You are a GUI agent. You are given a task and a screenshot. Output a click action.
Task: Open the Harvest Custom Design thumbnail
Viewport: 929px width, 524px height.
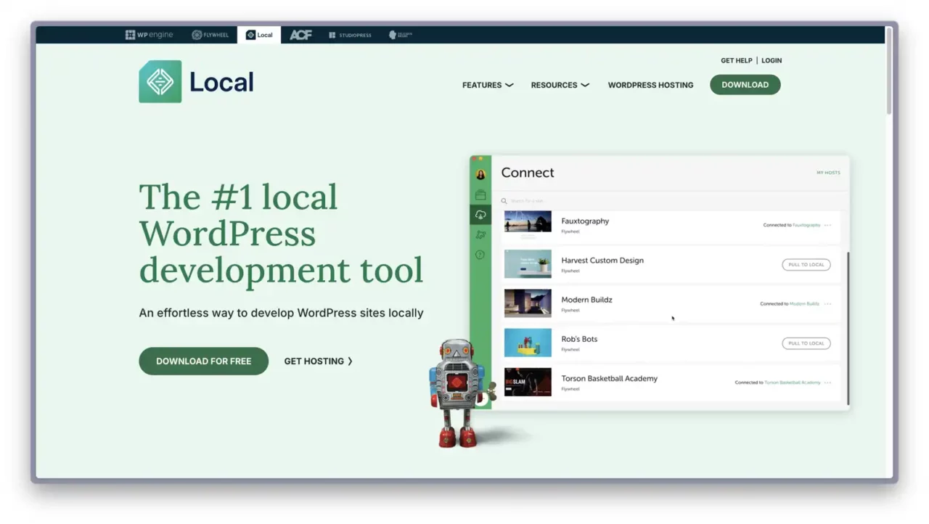coord(528,264)
